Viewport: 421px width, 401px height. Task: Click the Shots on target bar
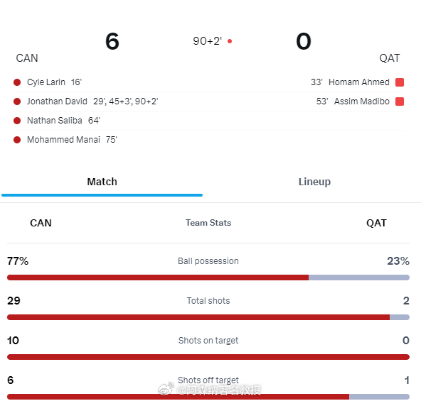pyautogui.click(x=208, y=357)
